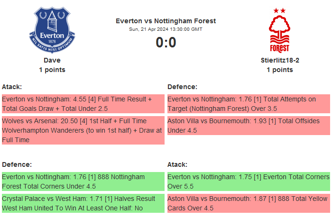Click the Everton Total Corners Over 5.5 bet
Viewport: 332px width, 218px height.
[248, 182]
